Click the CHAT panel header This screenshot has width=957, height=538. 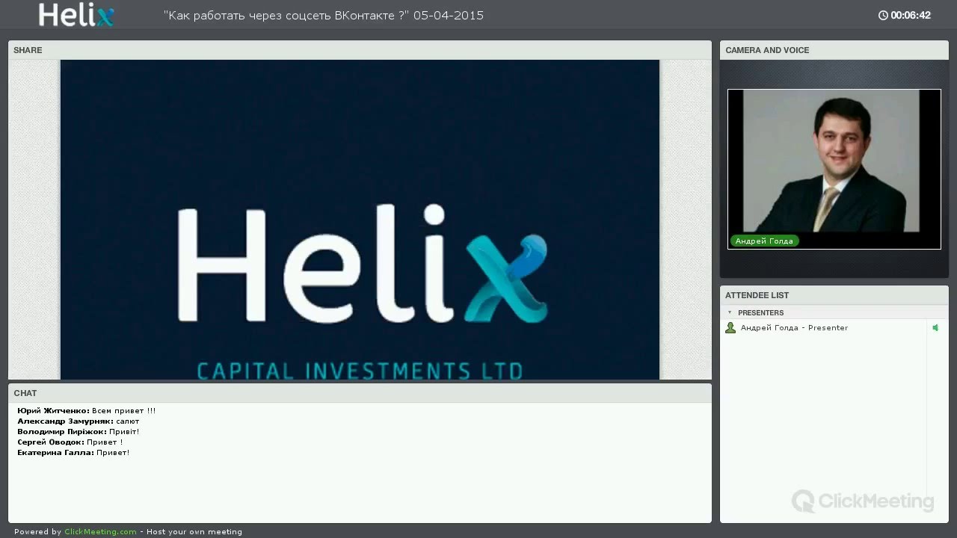point(360,393)
